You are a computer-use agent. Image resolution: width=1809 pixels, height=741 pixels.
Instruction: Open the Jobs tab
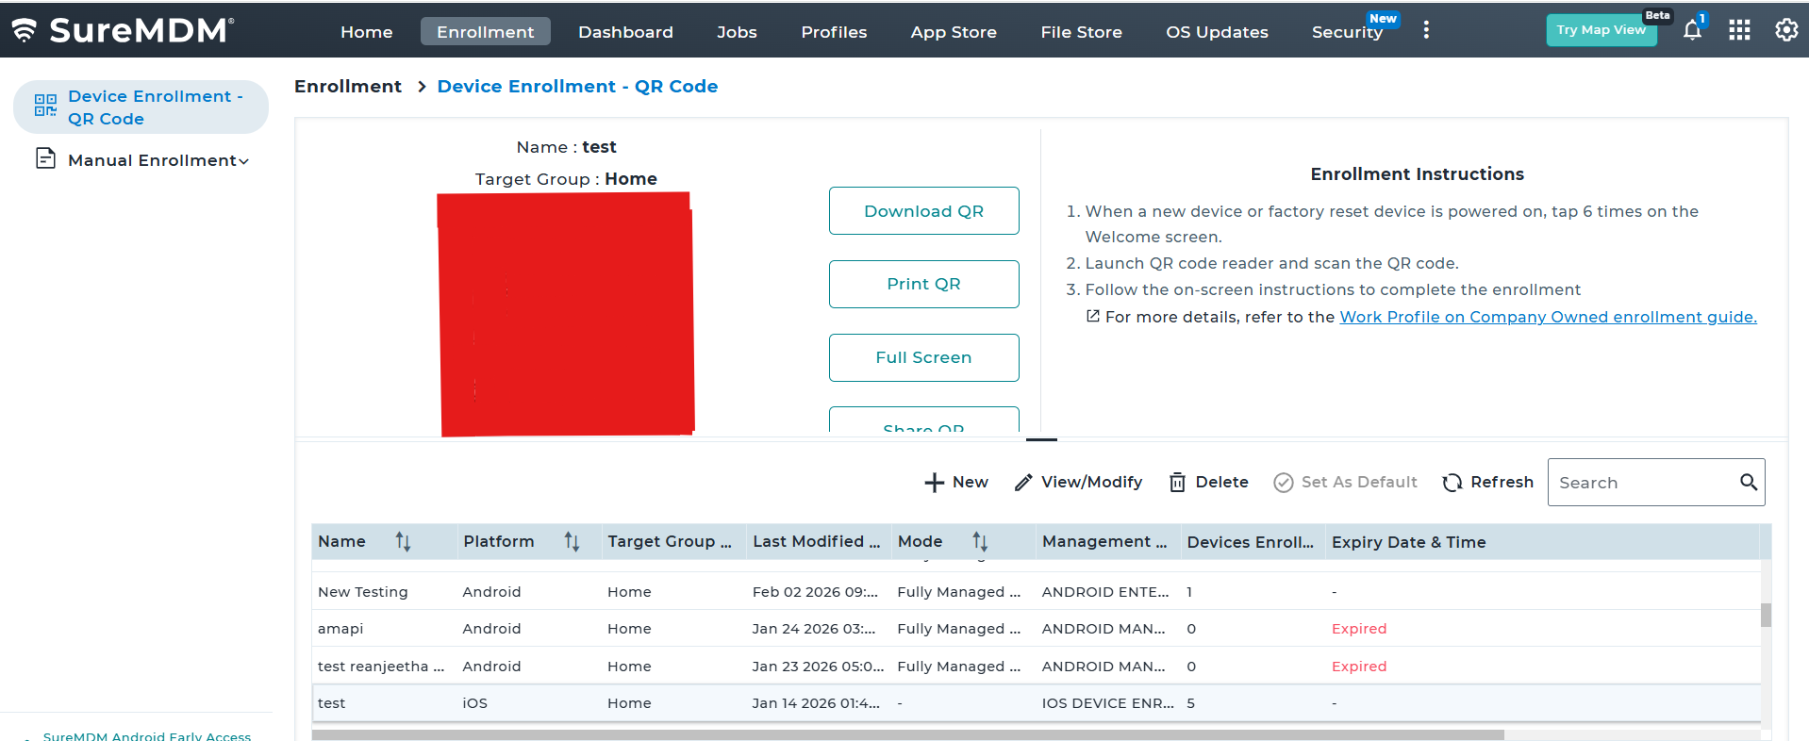click(737, 31)
